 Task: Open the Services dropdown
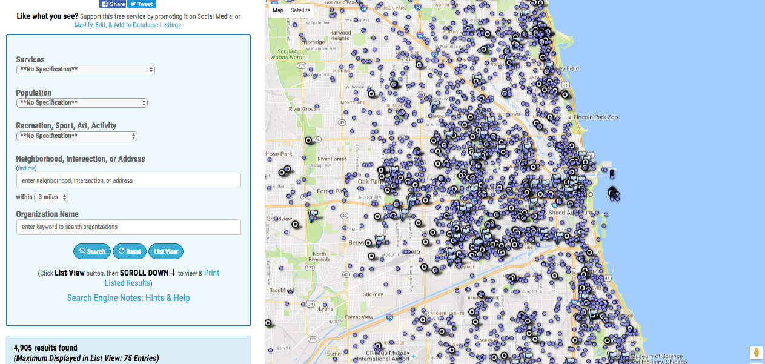pyautogui.click(x=85, y=70)
